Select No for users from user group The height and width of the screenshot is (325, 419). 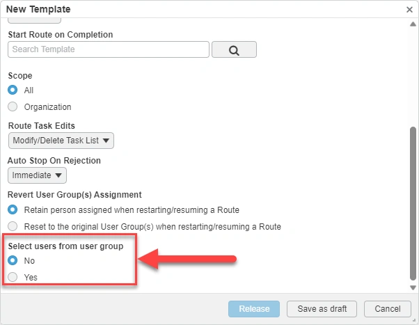point(13,261)
